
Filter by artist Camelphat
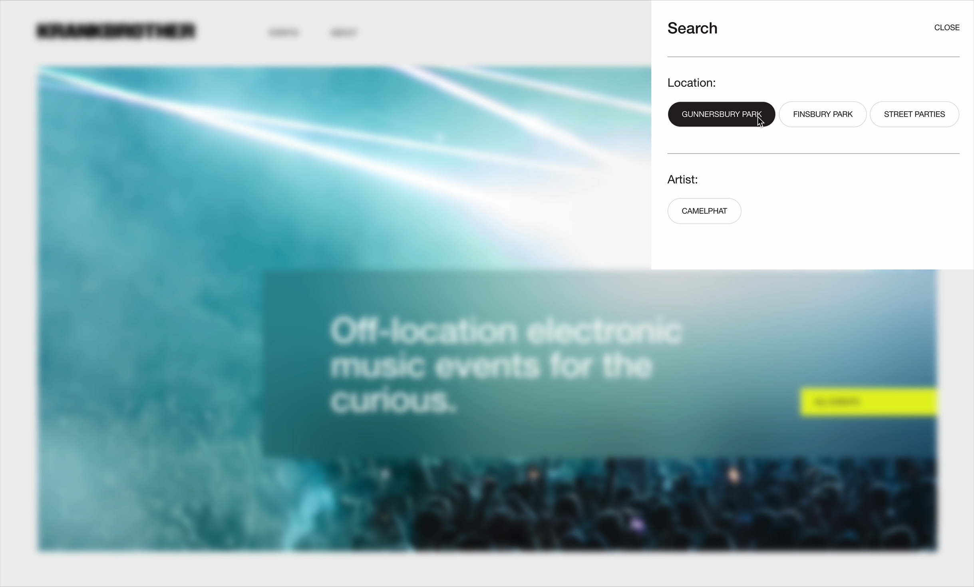point(704,211)
